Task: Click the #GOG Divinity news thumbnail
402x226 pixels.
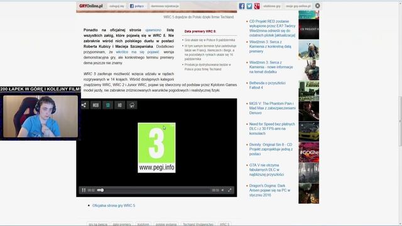Action: (308, 152)
